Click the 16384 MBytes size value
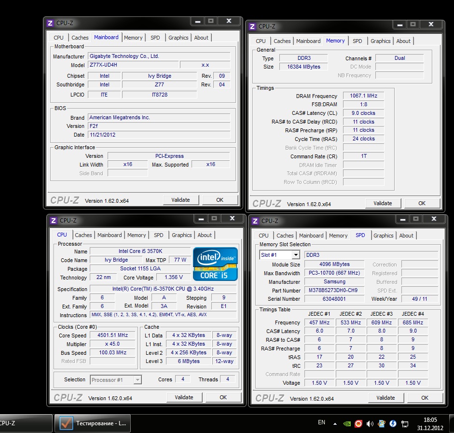The image size is (454, 433). [303, 67]
